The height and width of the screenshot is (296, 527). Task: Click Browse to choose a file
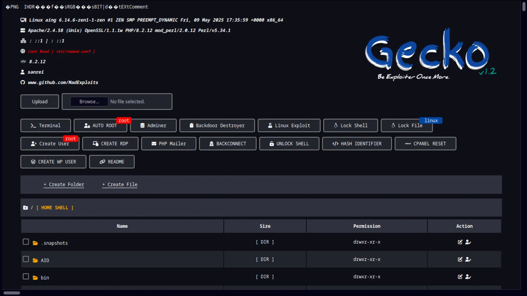[x=89, y=102]
